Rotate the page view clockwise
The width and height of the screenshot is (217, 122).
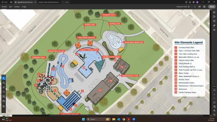(x=214, y=102)
